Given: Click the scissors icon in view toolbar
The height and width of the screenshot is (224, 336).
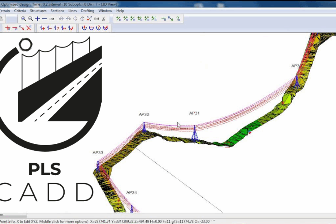Looking at the screenshot, I should pos(103,19).
